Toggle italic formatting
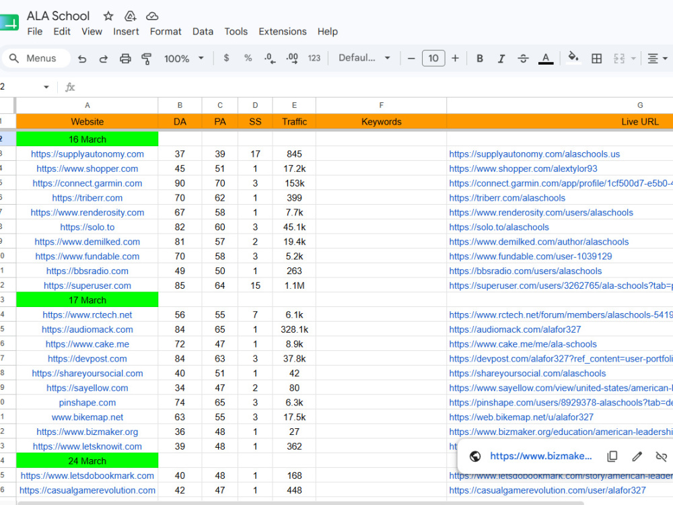 tap(501, 59)
